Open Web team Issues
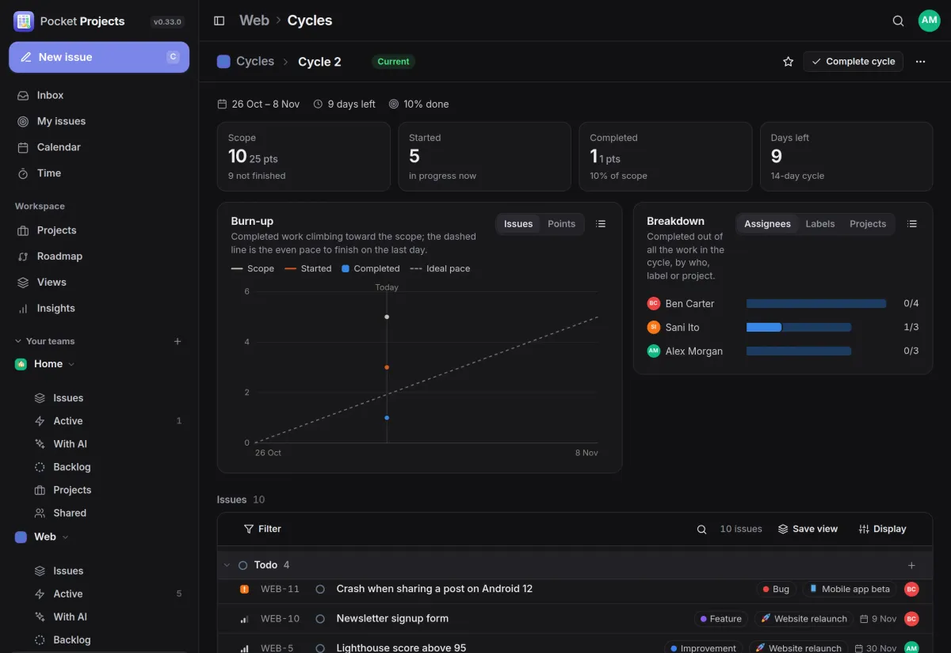Image resolution: width=951 pixels, height=653 pixels. pyautogui.click(x=107, y=571)
